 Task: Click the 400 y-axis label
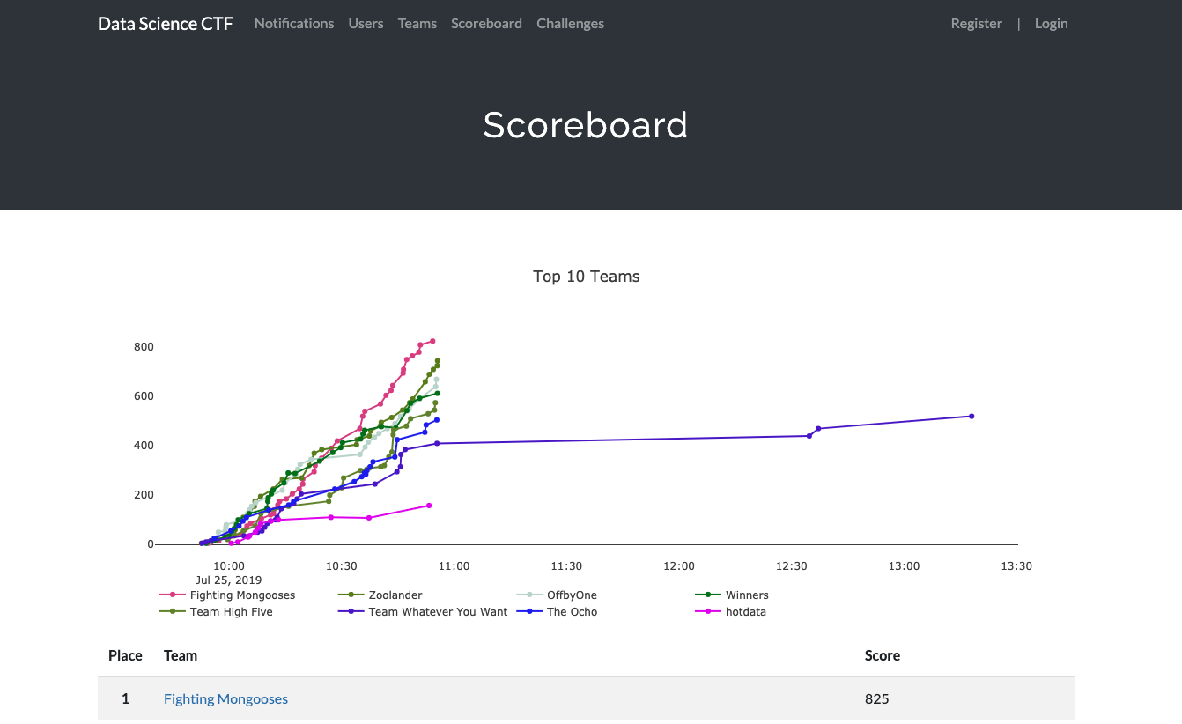pyautogui.click(x=144, y=446)
